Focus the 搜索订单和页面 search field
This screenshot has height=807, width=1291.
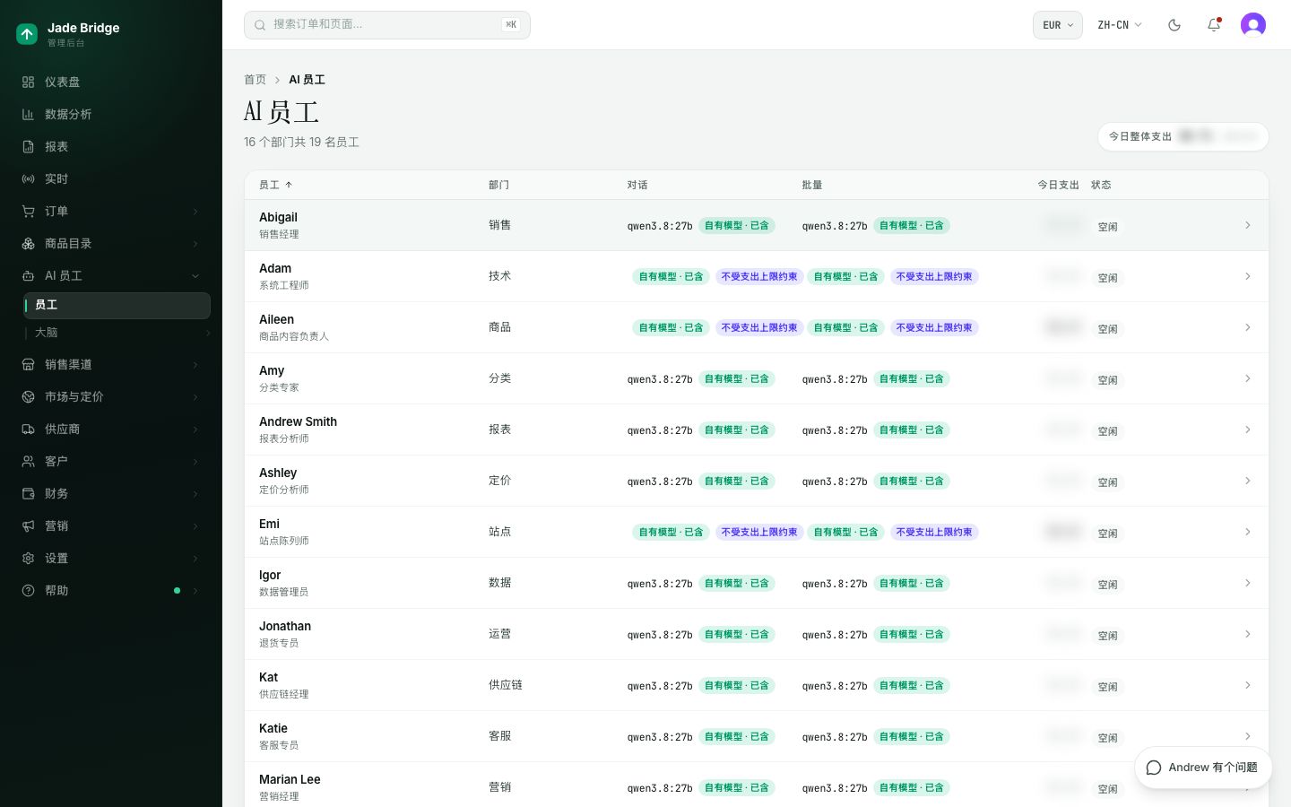pos(387,25)
